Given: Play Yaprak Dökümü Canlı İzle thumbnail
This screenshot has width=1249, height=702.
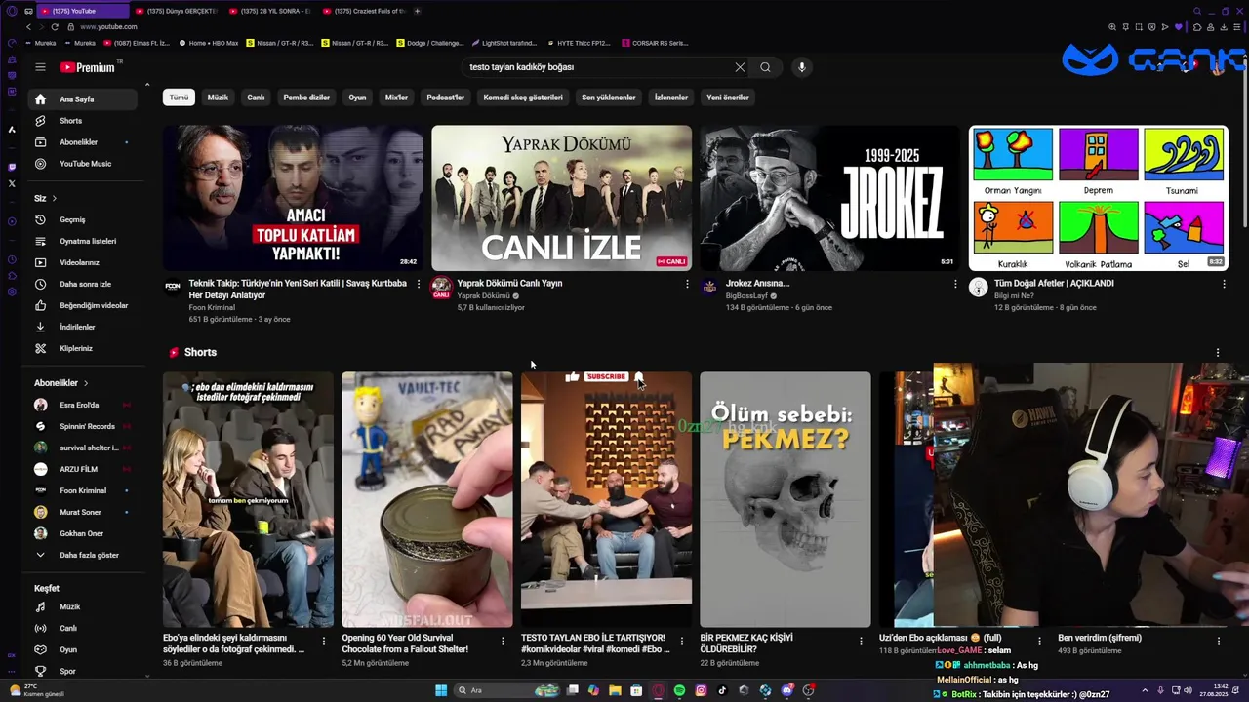Looking at the screenshot, I should 561,198.
